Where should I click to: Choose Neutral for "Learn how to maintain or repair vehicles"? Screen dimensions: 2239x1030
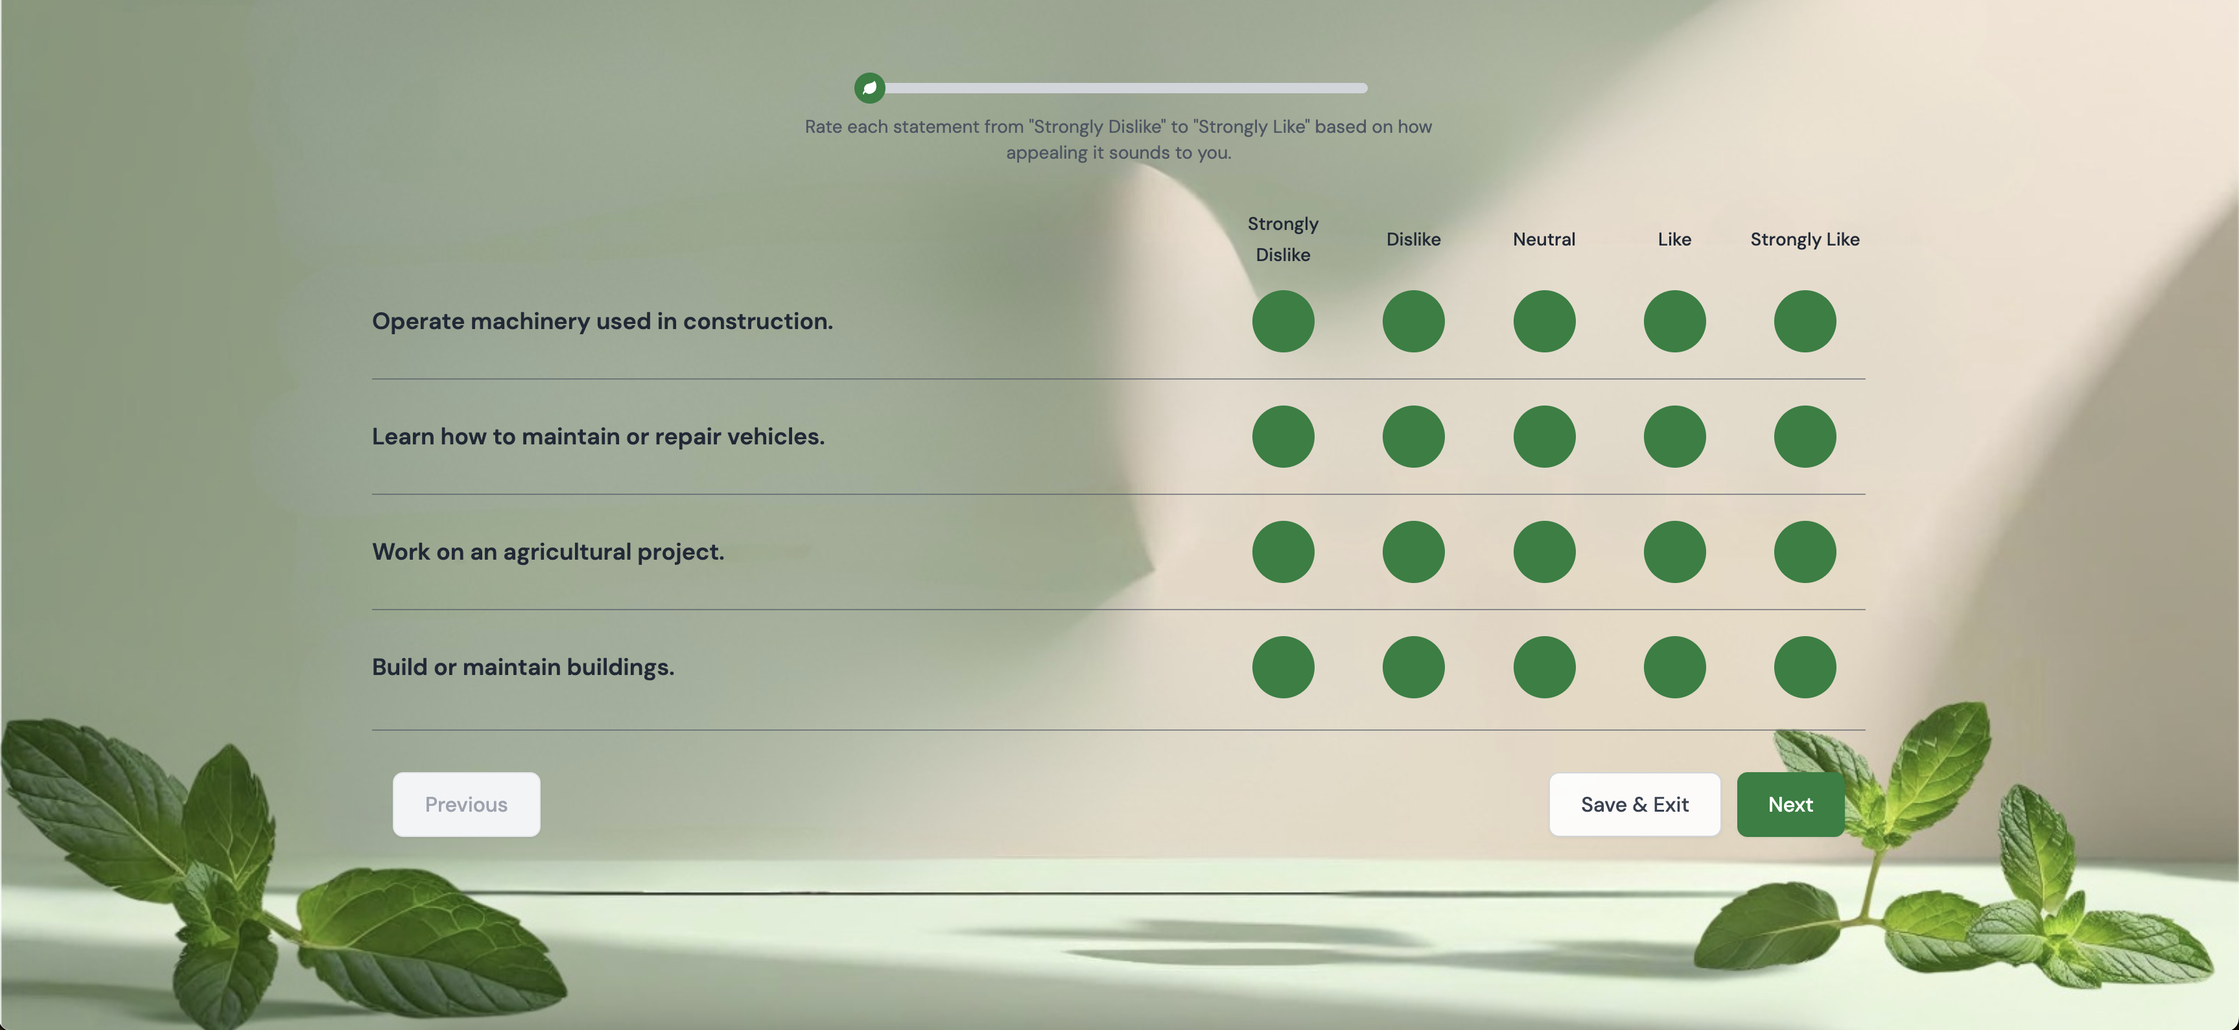tap(1543, 437)
